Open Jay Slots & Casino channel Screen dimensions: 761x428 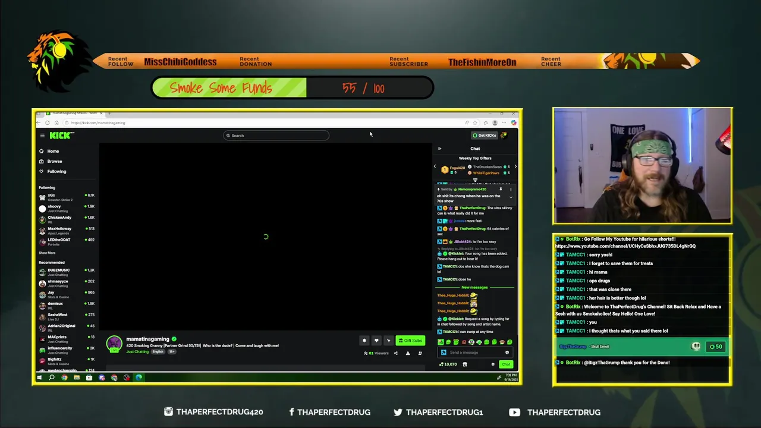pos(67,294)
